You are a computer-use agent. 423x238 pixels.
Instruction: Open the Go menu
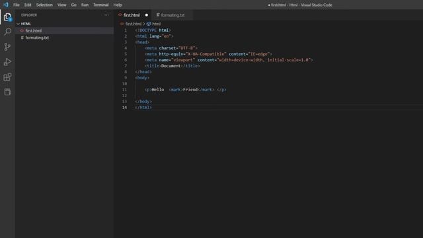73,5
